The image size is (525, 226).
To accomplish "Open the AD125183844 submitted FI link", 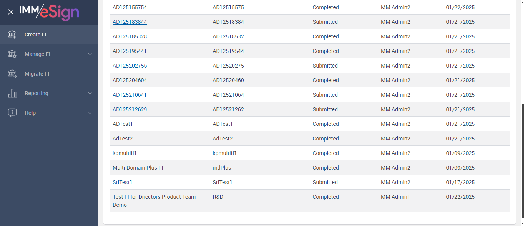I will tap(130, 22).
